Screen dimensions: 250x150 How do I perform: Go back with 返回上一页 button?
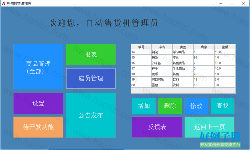pos(209,127)
